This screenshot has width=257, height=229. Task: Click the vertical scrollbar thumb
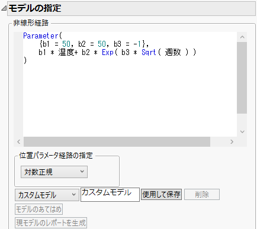pos(242,78)
